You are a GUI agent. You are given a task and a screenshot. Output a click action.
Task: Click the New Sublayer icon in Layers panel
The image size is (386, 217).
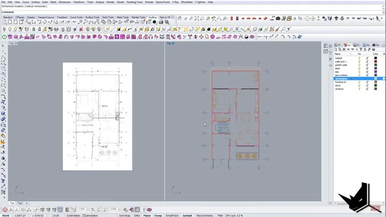(x=340, y=50)
